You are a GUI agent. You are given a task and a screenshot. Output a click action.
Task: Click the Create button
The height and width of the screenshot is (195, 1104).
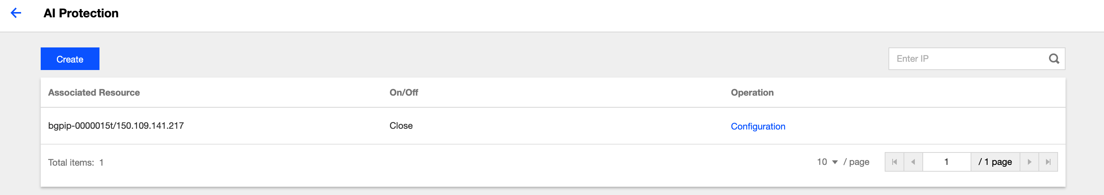click(70, 59)
